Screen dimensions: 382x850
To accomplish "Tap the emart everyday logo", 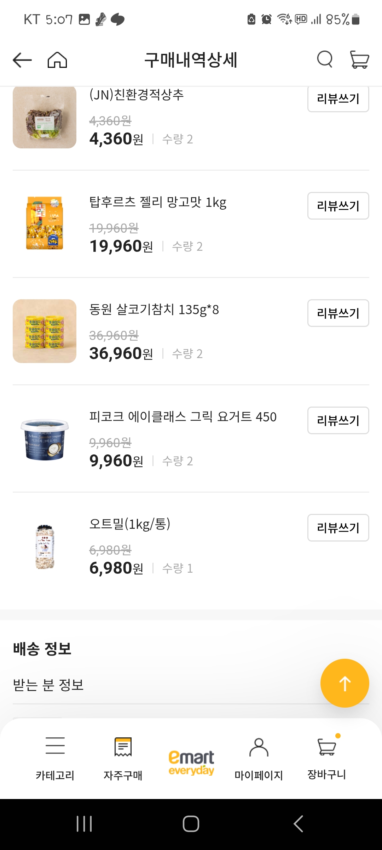I will tap(191, 762).
